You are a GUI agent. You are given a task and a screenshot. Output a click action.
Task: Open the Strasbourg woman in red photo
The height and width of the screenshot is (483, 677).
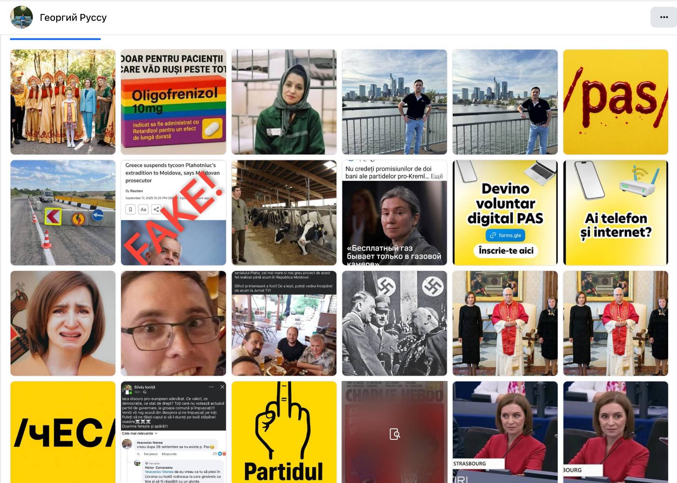505,432
